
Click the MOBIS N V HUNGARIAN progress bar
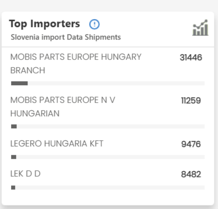pos(108,126)
